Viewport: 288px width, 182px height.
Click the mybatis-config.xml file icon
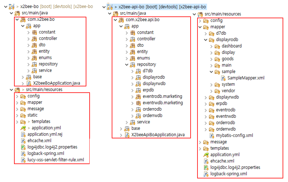(212, 135)
